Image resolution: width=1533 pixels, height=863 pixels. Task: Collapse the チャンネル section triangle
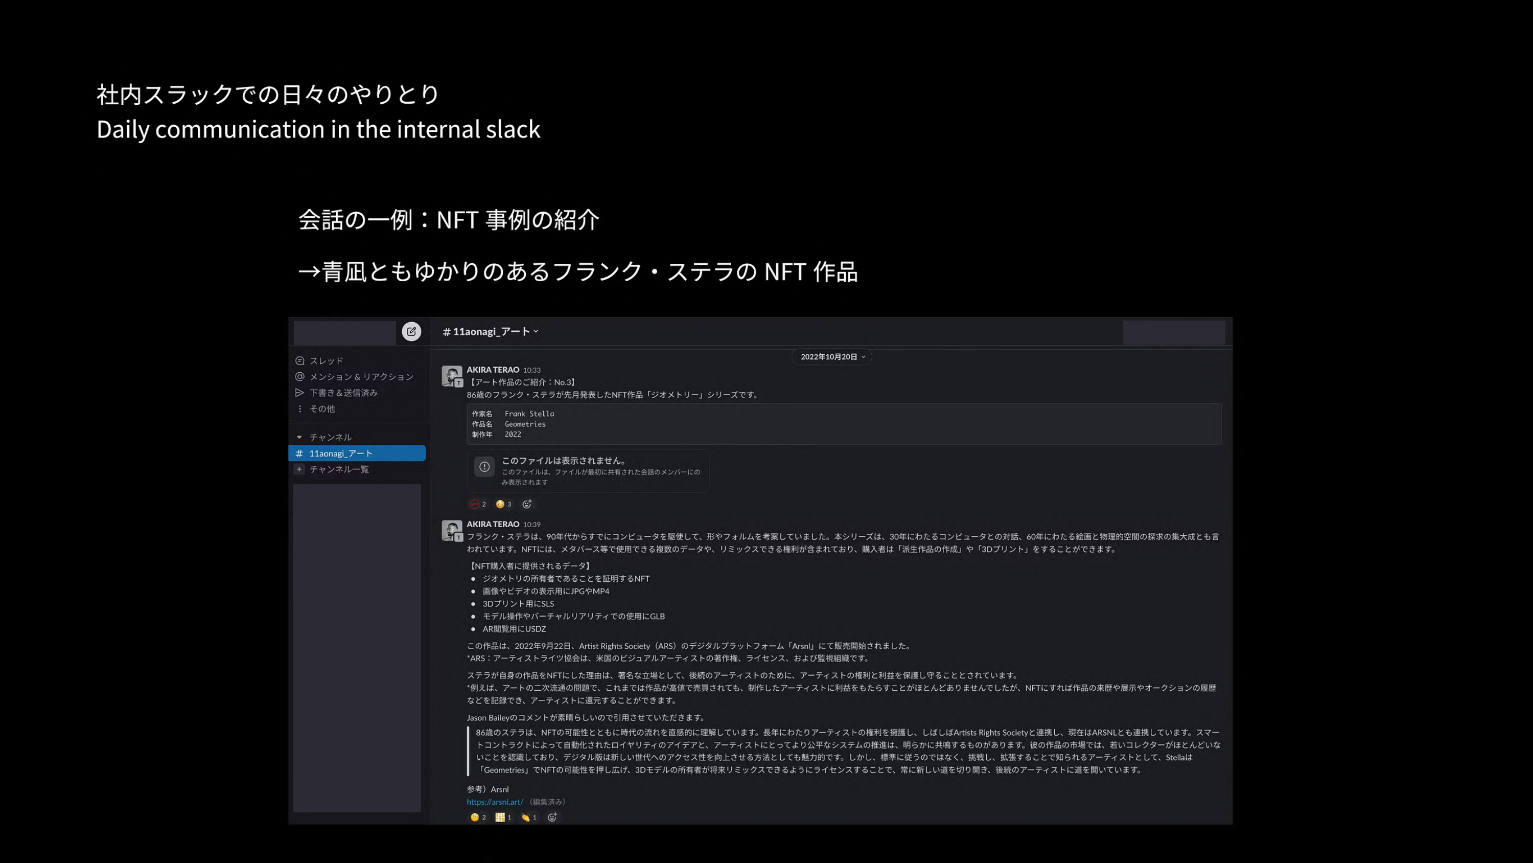299,437
